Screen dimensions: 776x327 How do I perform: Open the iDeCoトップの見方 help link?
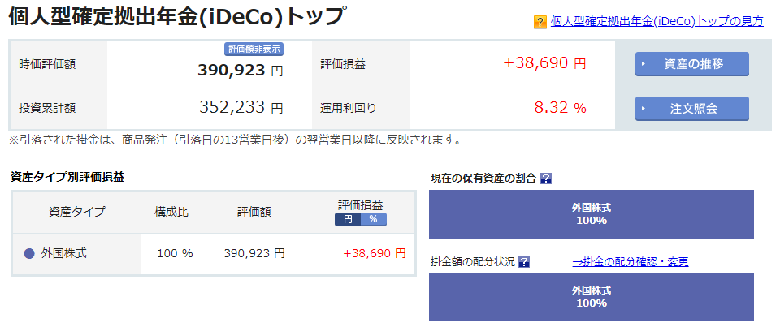[x=657, y=22]
